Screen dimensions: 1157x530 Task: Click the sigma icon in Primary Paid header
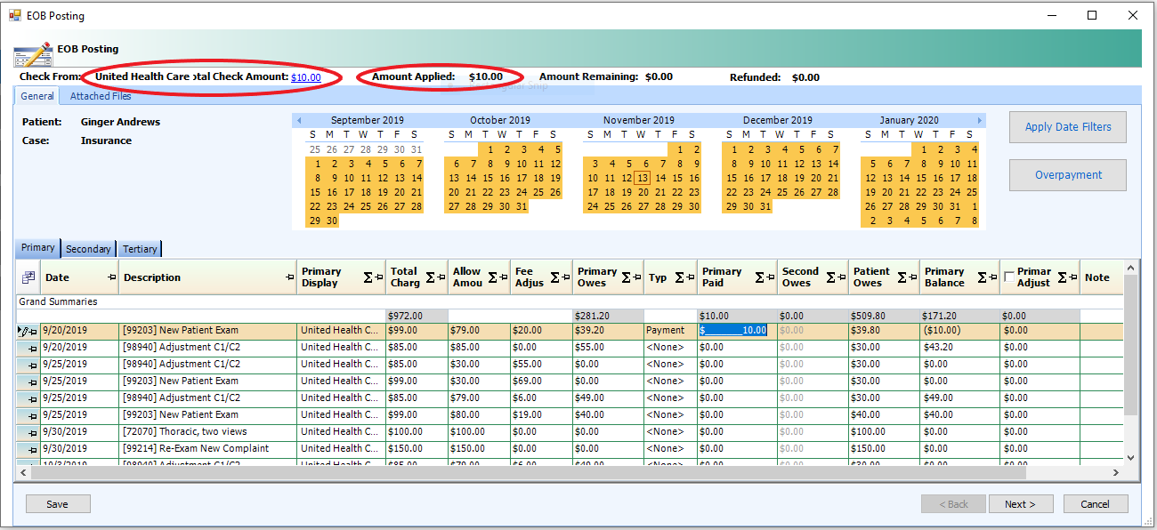click(759, 277)
